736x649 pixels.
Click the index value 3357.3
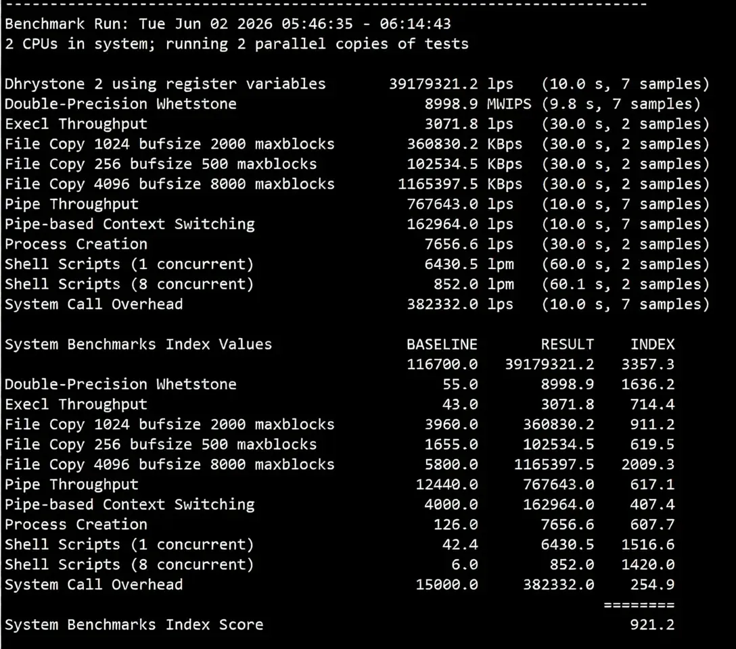648,364
